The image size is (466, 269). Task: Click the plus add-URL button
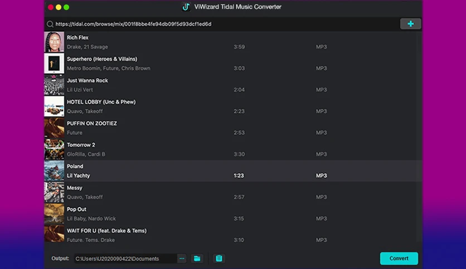(410, 24)
